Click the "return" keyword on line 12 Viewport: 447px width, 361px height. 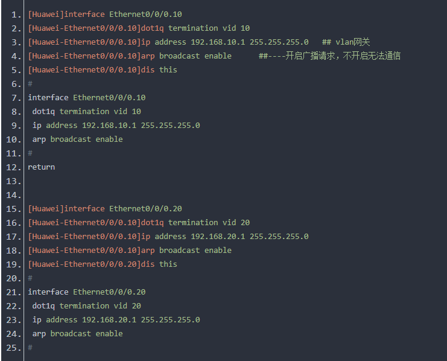41,167
